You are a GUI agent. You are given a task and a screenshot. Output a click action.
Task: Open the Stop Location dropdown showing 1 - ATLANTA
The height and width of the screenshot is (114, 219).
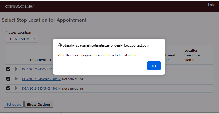22,39
